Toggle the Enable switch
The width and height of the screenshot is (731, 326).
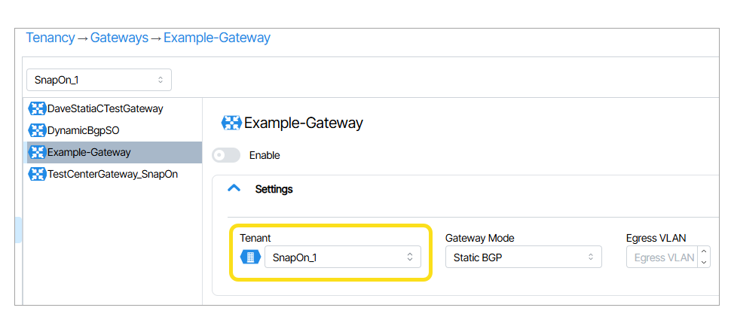(226, 155)
